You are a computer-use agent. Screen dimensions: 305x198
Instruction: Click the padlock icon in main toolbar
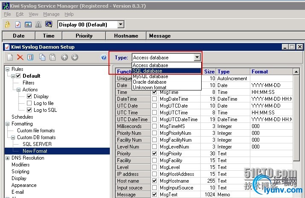pyautogui.click(x=7, y=25)
